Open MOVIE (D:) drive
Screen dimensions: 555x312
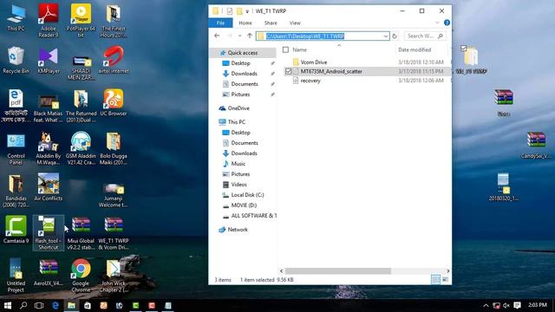pos(244,205)
